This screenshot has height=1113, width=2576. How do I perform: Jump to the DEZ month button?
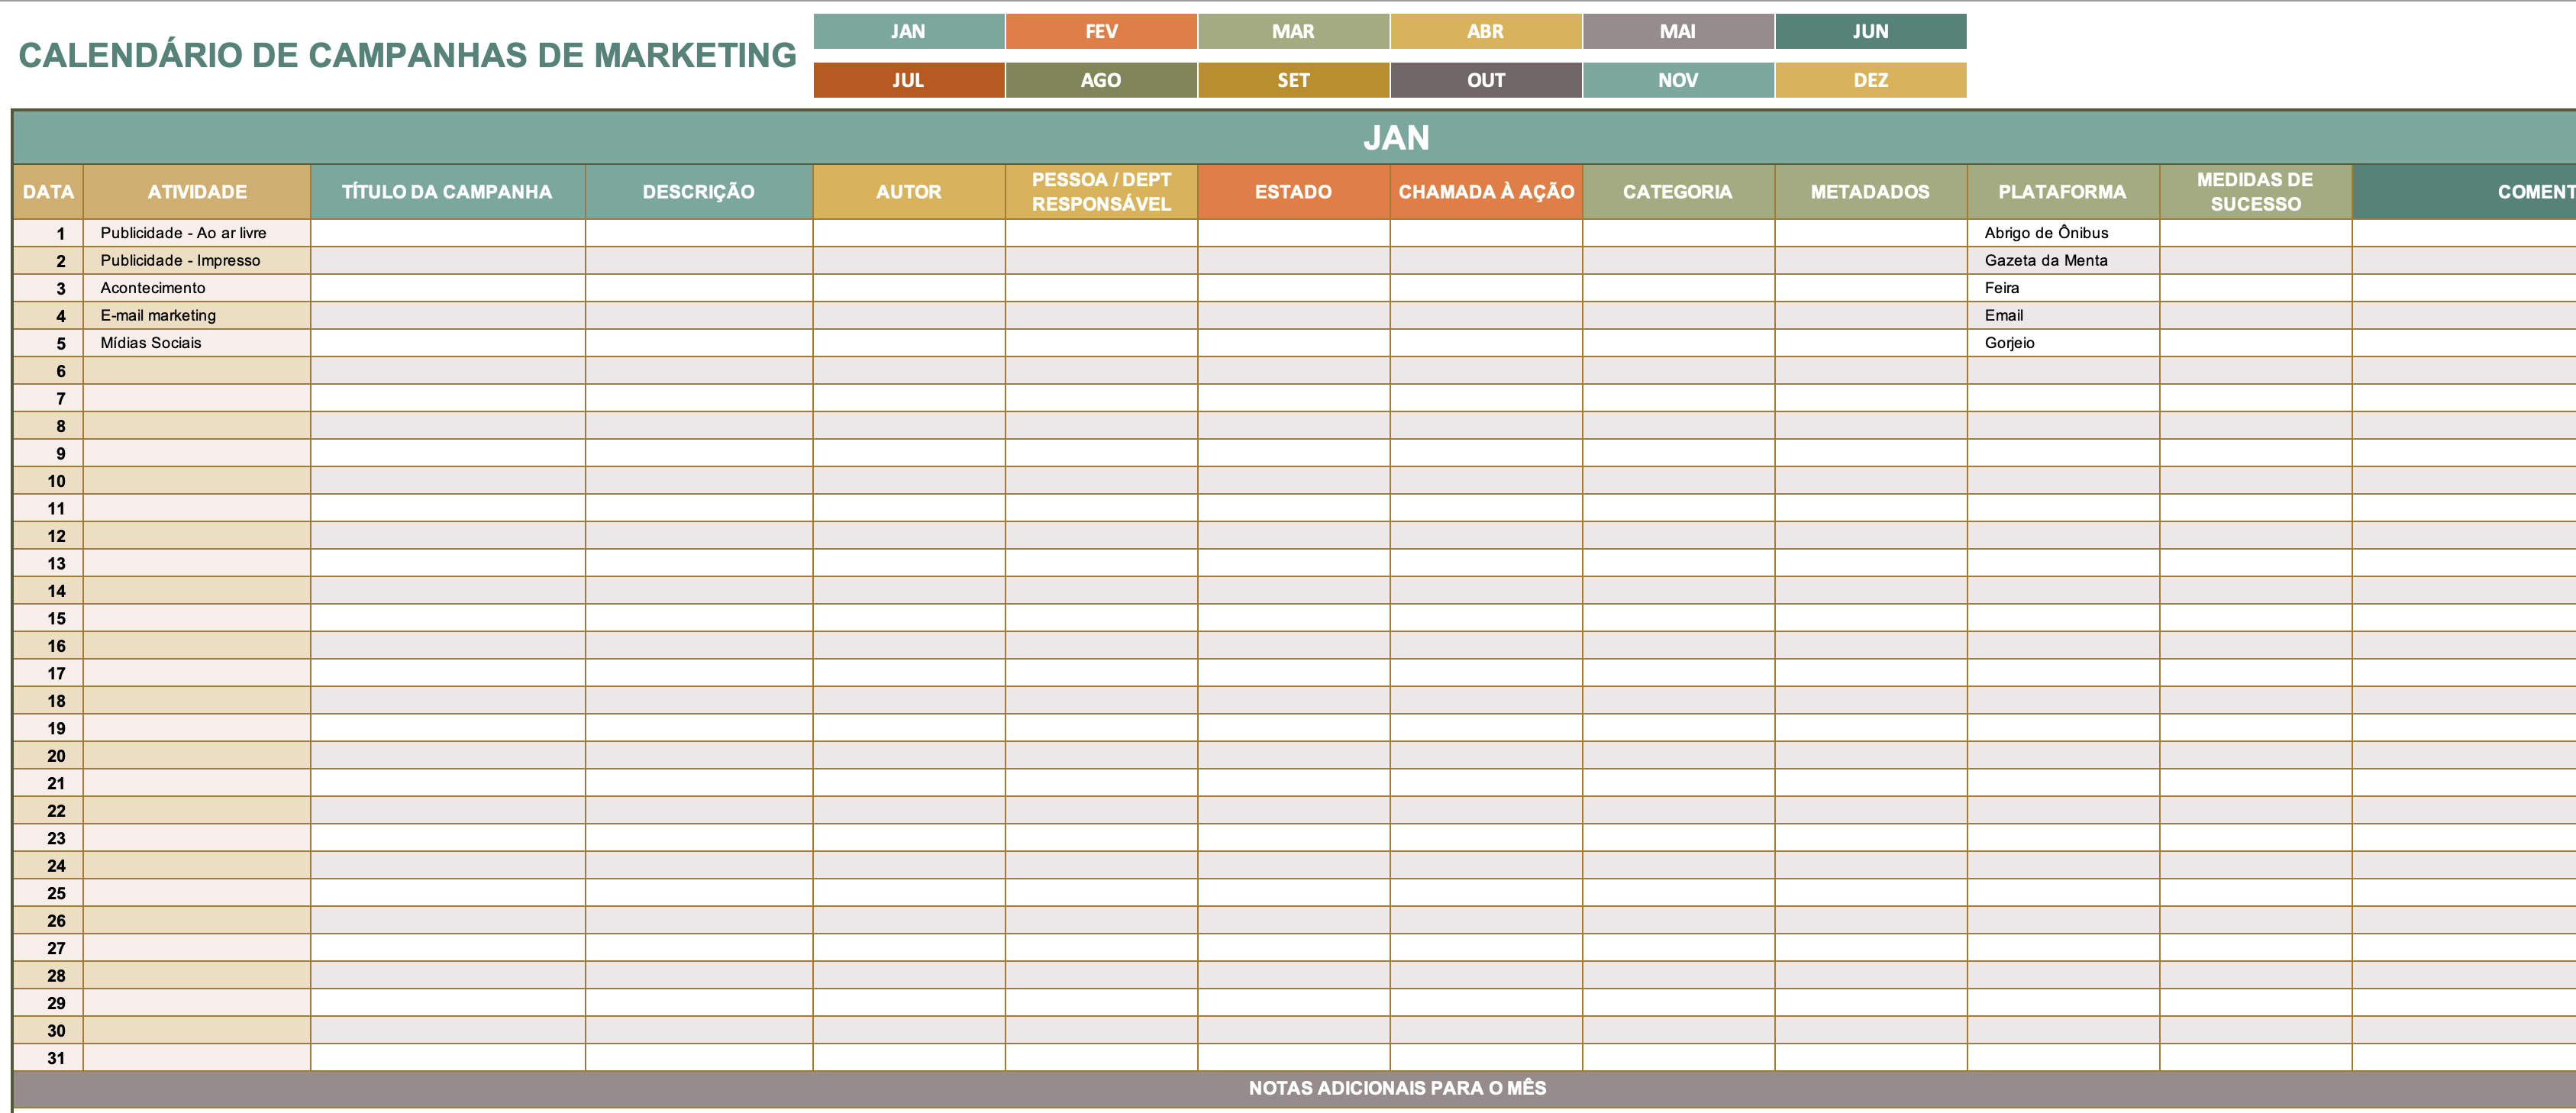pos(1871,80)
